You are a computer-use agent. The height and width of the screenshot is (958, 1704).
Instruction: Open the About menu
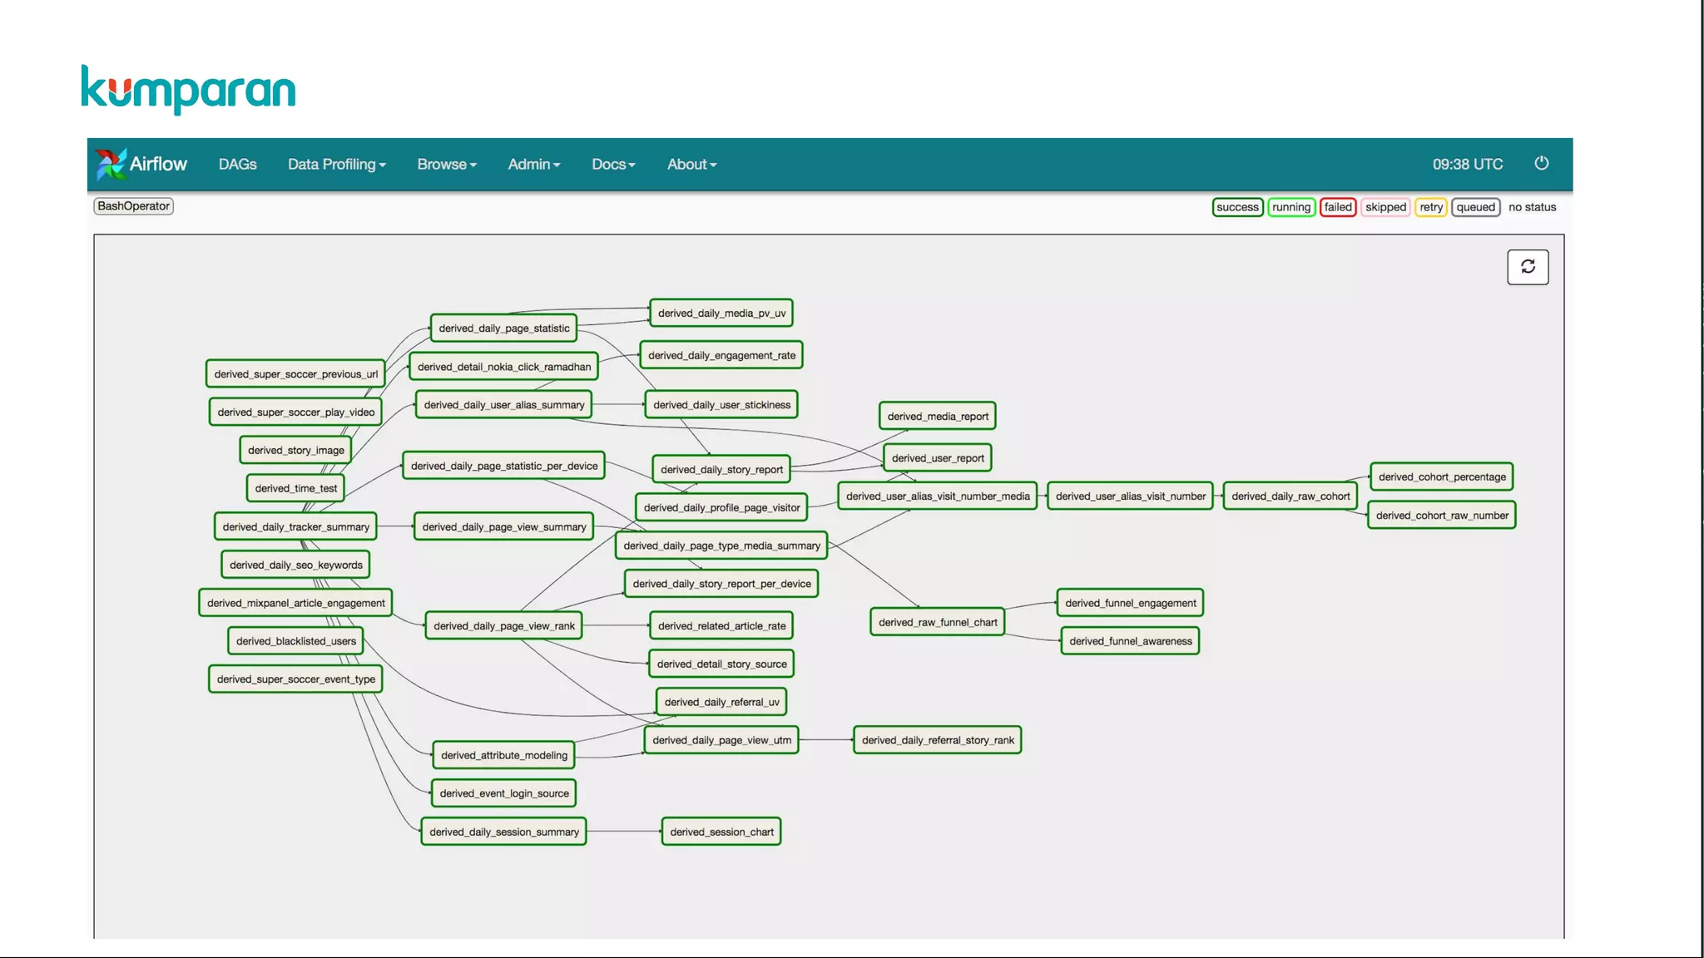691,165
